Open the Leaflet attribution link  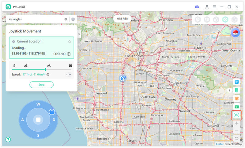click(220, 144)
